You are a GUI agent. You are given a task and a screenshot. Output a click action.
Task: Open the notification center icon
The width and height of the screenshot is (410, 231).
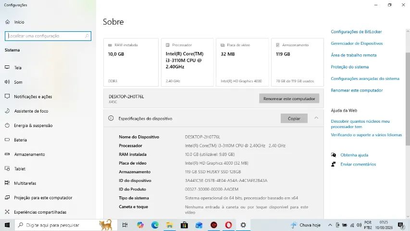pos(401,225)
